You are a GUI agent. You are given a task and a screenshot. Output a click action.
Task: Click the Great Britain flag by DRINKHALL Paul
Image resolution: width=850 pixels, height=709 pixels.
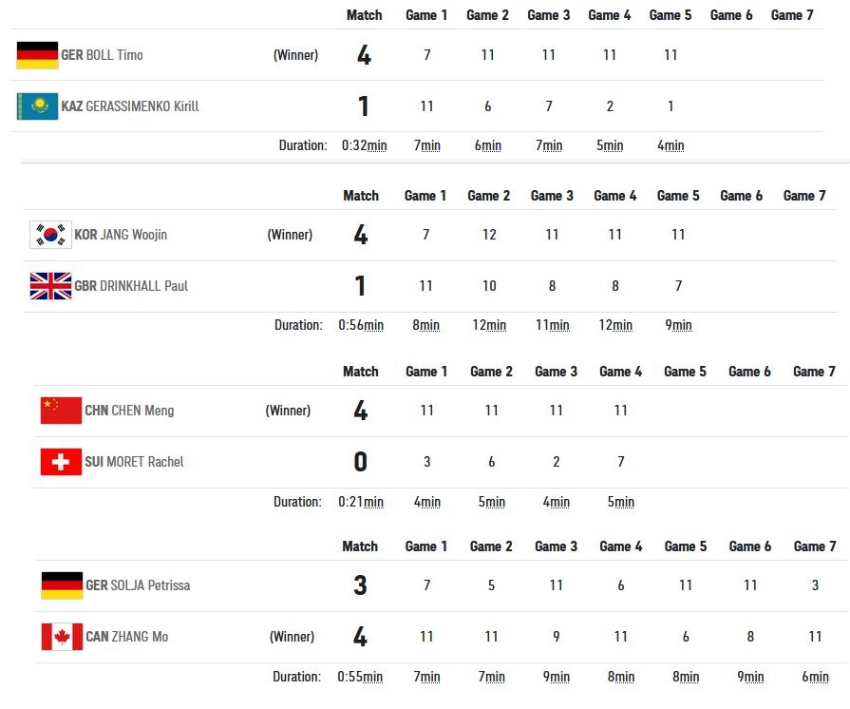pyautogui.click(x=50, y=286)
